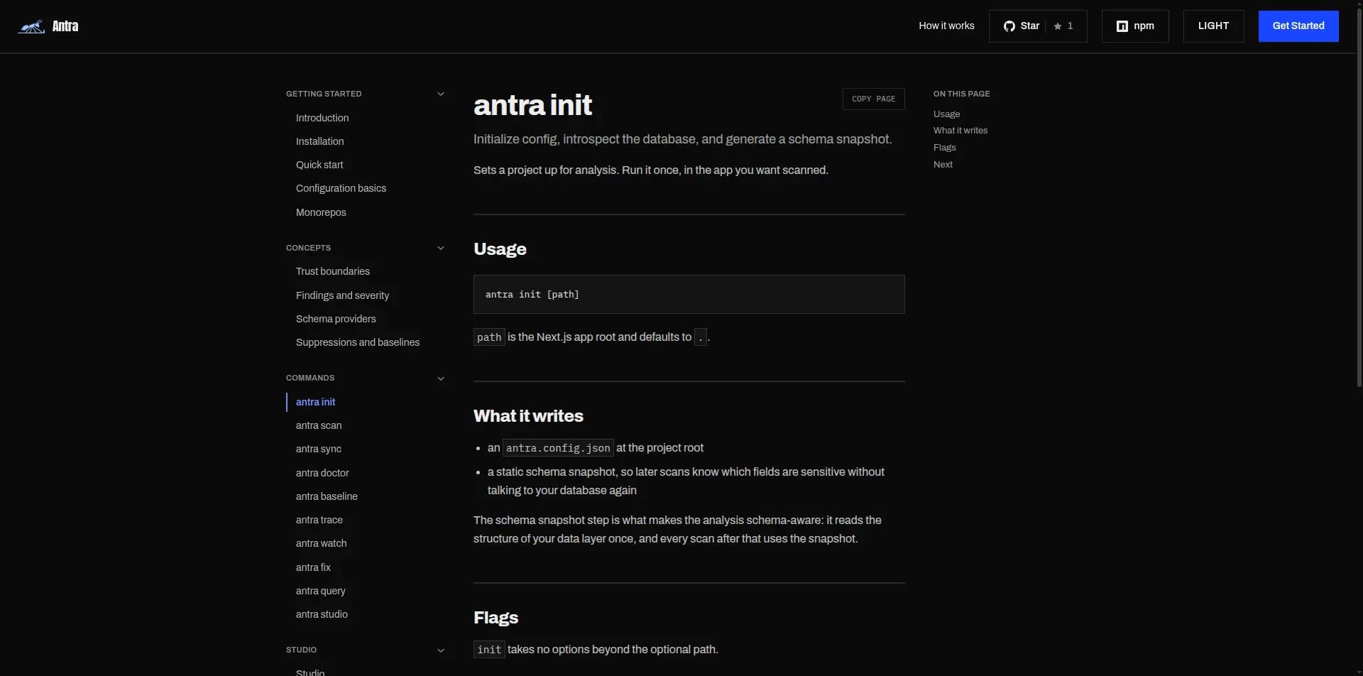Open the antra sync command page
The width and height of the screenshot is (1363, 676).
(x=319, y=449)
